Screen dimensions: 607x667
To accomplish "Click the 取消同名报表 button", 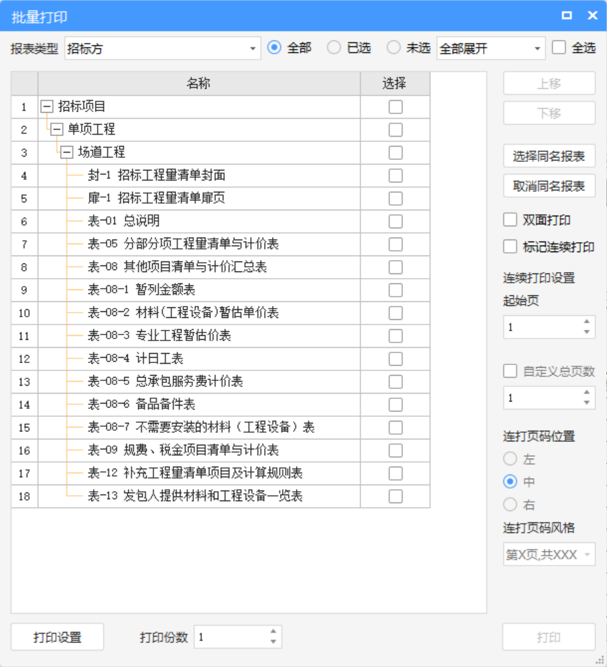I will [x=549, y=186].
